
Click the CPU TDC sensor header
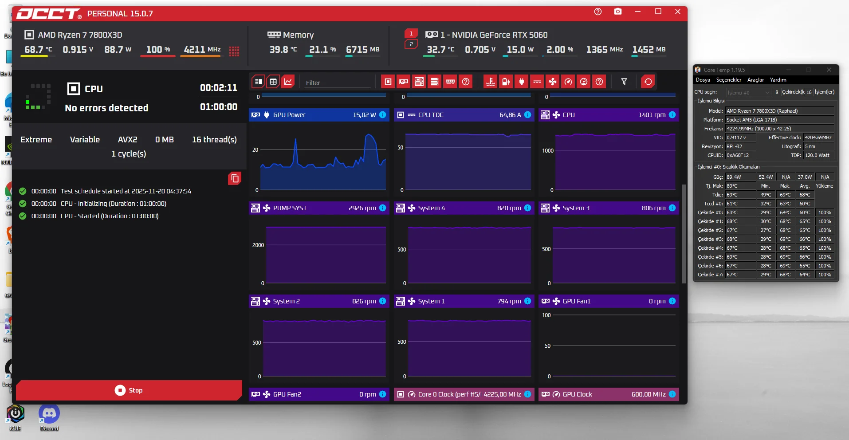(464, 115)
